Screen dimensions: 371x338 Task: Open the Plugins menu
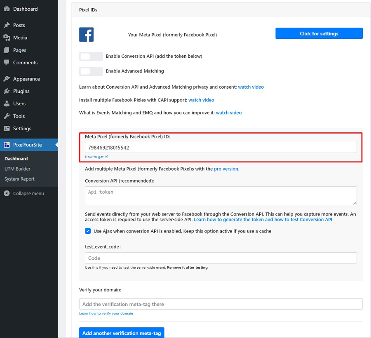pyautogui.click(x=21, y=91)
